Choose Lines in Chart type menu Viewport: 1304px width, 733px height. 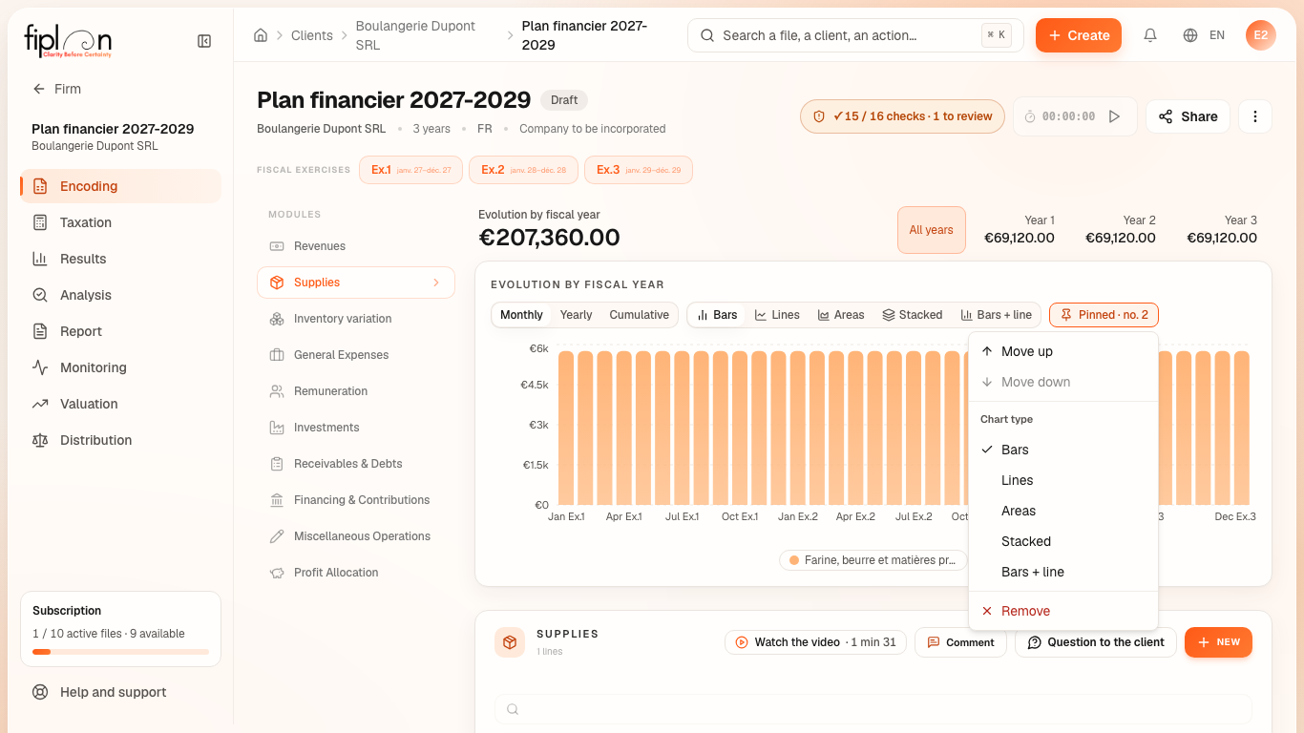[x=1063, y=480]
